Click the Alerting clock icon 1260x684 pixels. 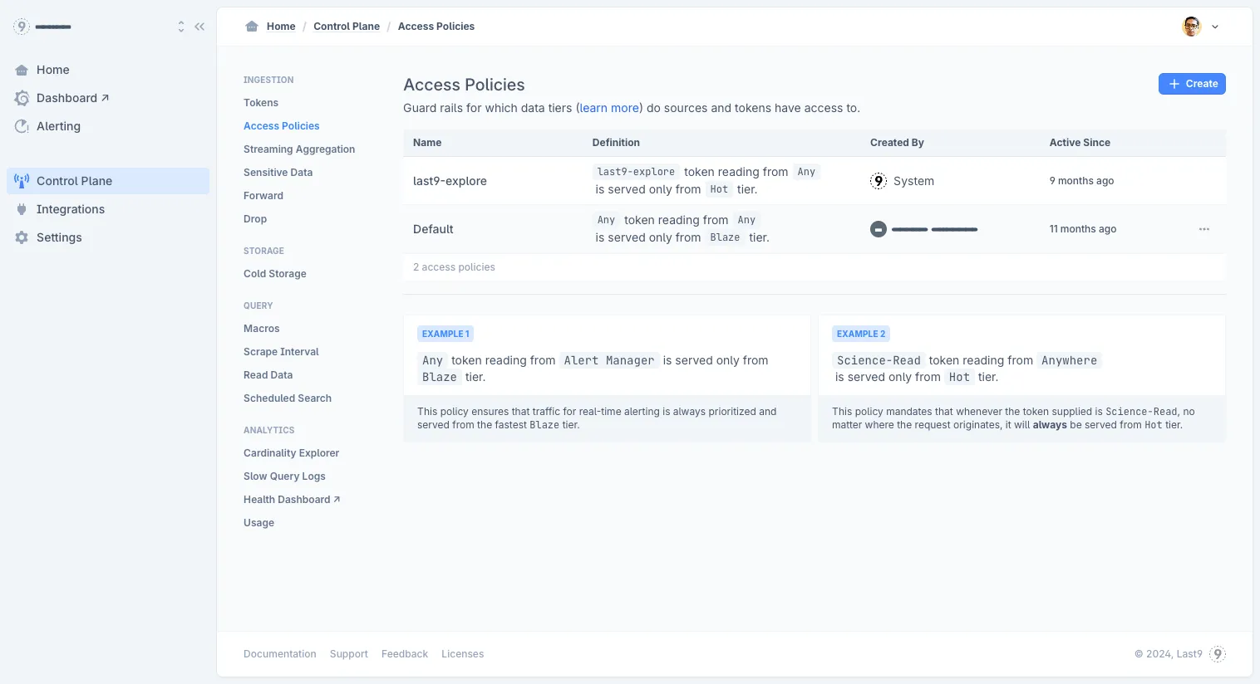(x=22, y=127)
